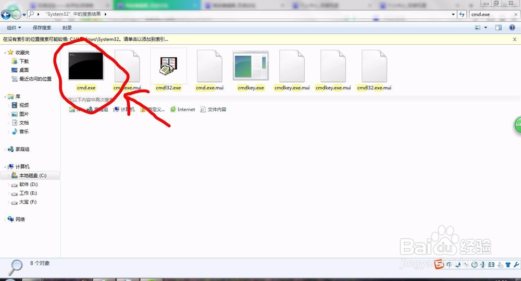The image size is (521, 281).
Task: Click 保存搜索 in the toolbar
Action: click(42, 28)
